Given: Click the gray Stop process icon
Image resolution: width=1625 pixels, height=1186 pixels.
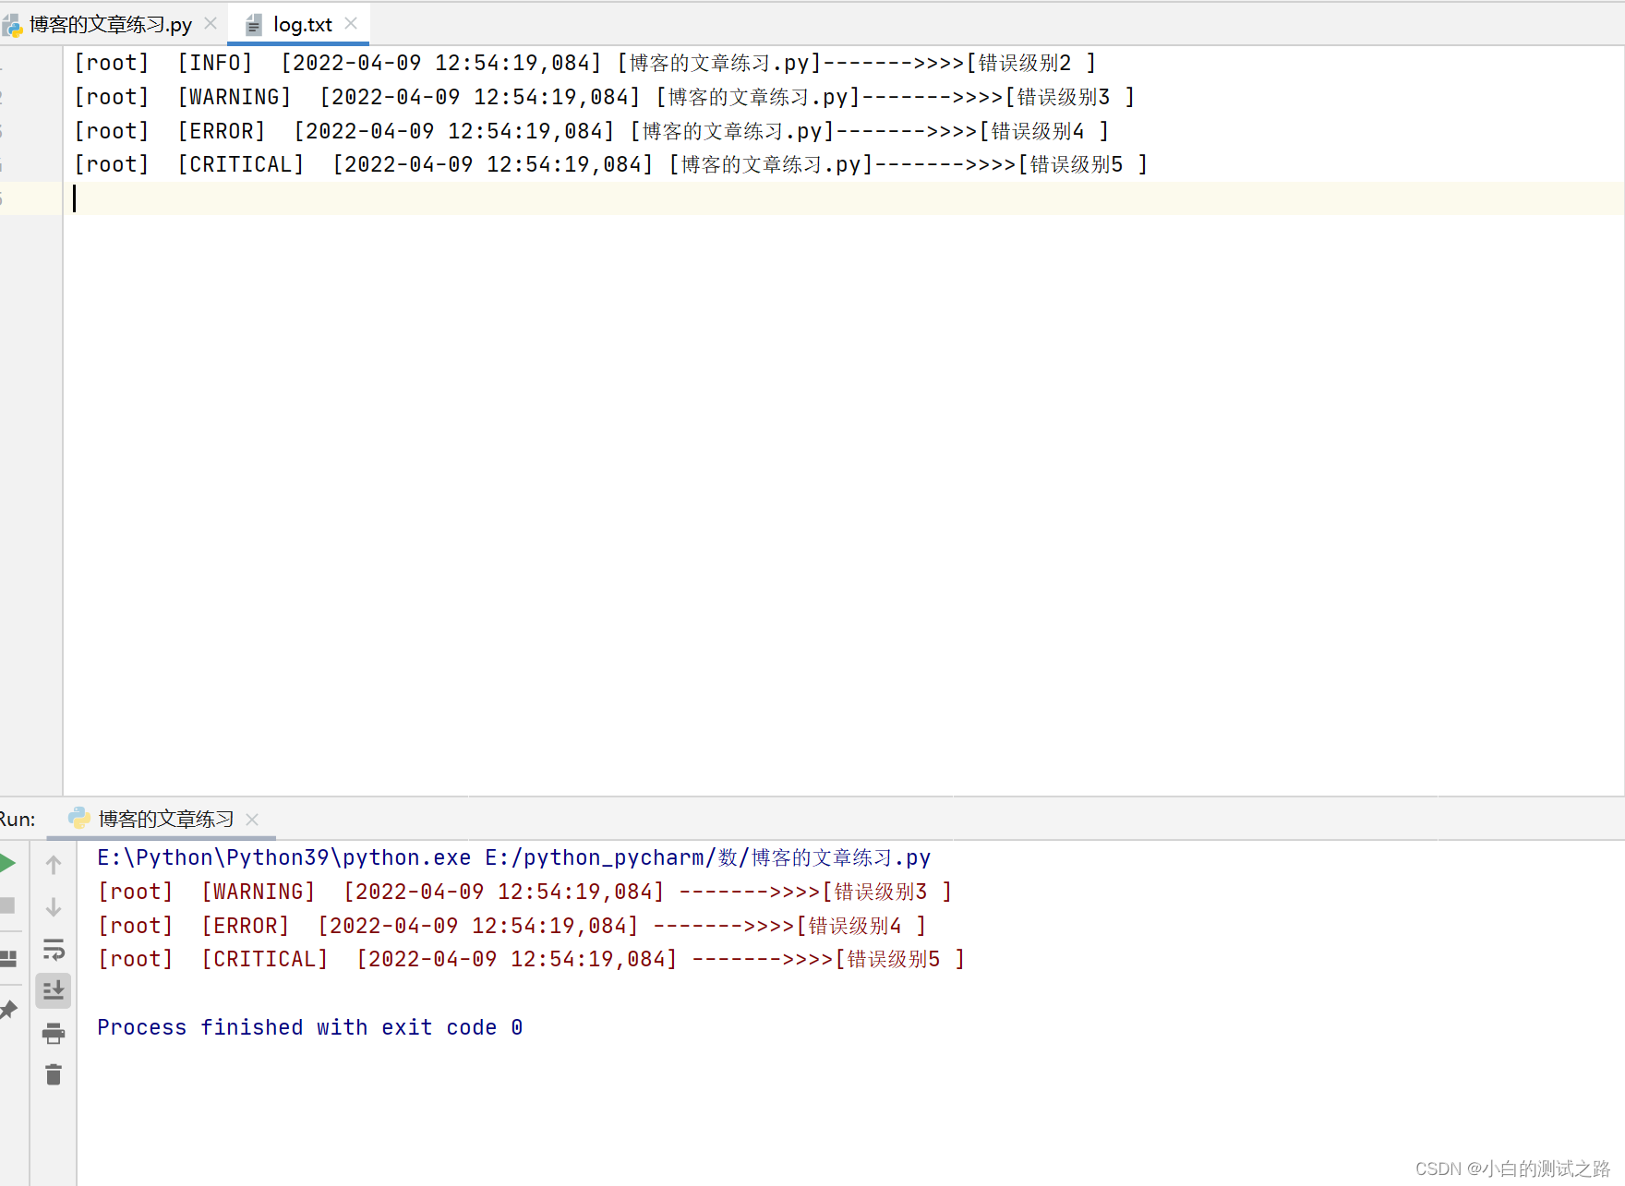Looking at the screenshot, I should [x=9, y=906].
